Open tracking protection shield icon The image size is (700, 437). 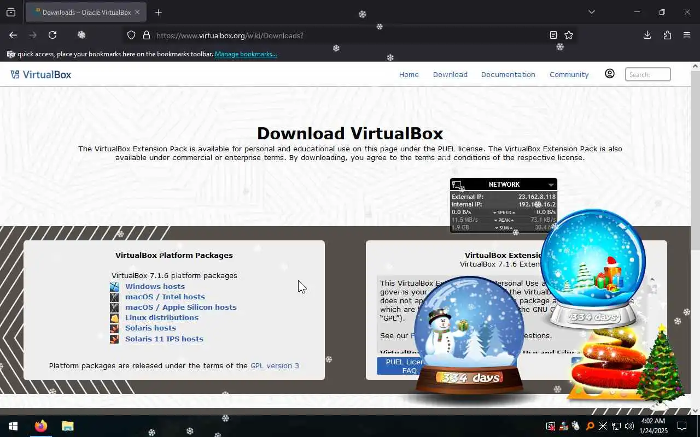tap(131, 35)
